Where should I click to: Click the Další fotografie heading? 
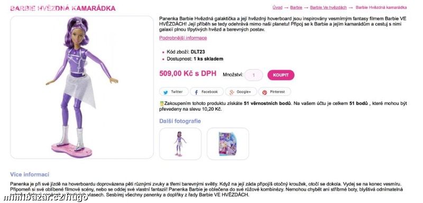click(x=180, y=121)
